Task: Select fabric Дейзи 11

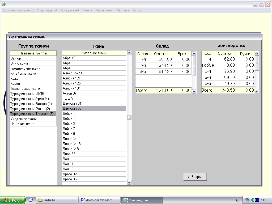Action: tap(94, 118)
